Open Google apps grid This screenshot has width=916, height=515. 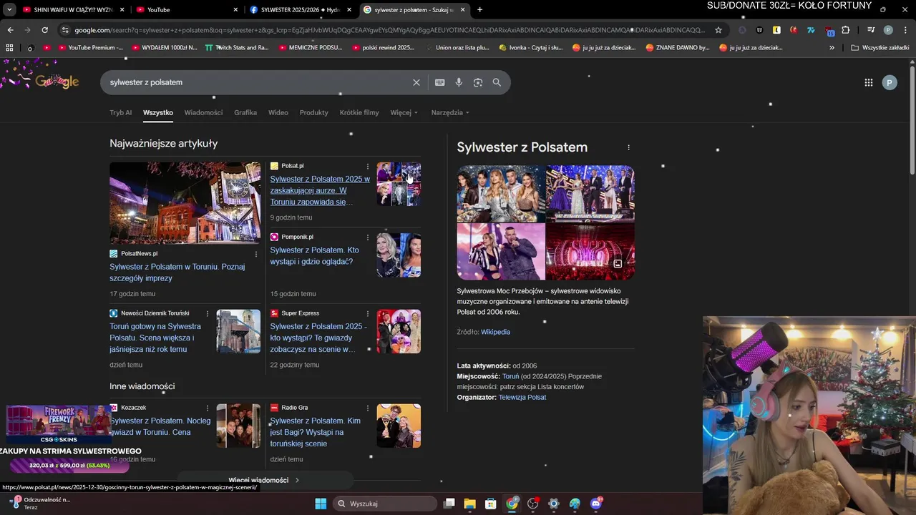[868, 82]
